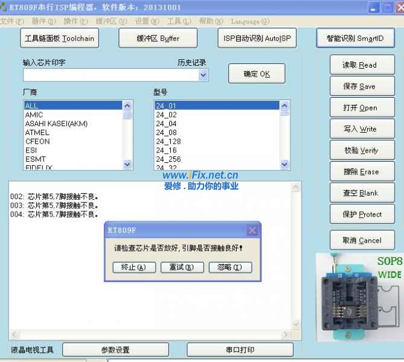Click log line 003 pin contact error
The image size is (404, 362).
54,206
